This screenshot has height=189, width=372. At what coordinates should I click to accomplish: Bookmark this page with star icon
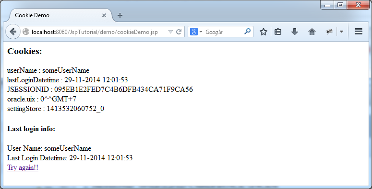pyautogui.click(x=264, y=32)
